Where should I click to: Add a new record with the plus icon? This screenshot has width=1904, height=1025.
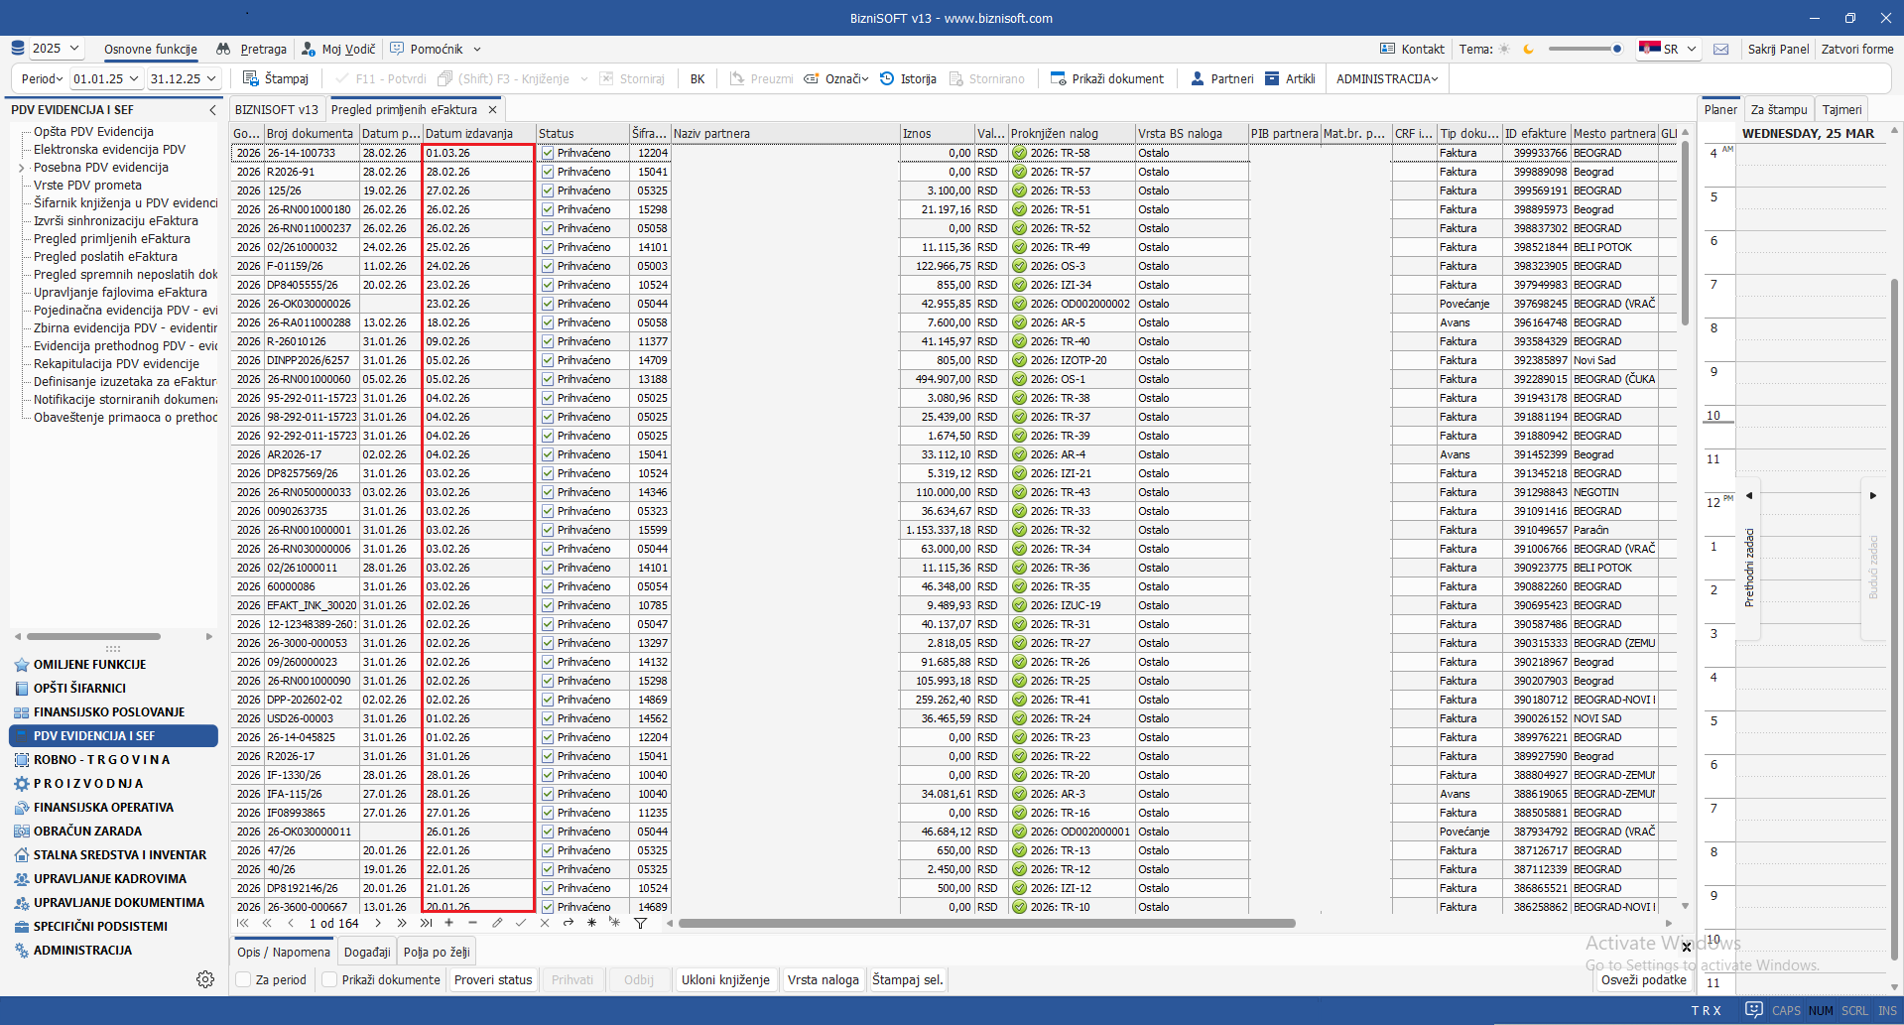pyautogui.click(x=448, y=923)
